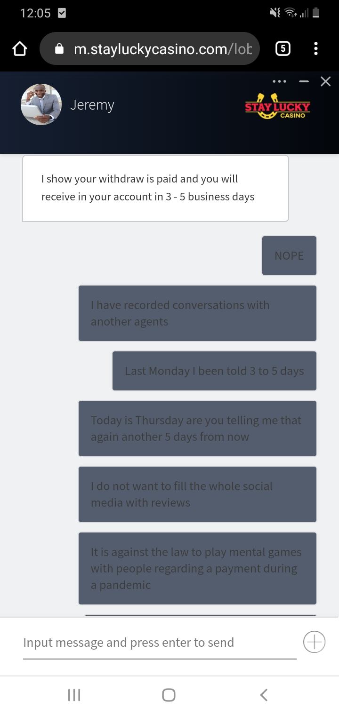
Task: Minimize the live chat window
Action: pos(304,81)
